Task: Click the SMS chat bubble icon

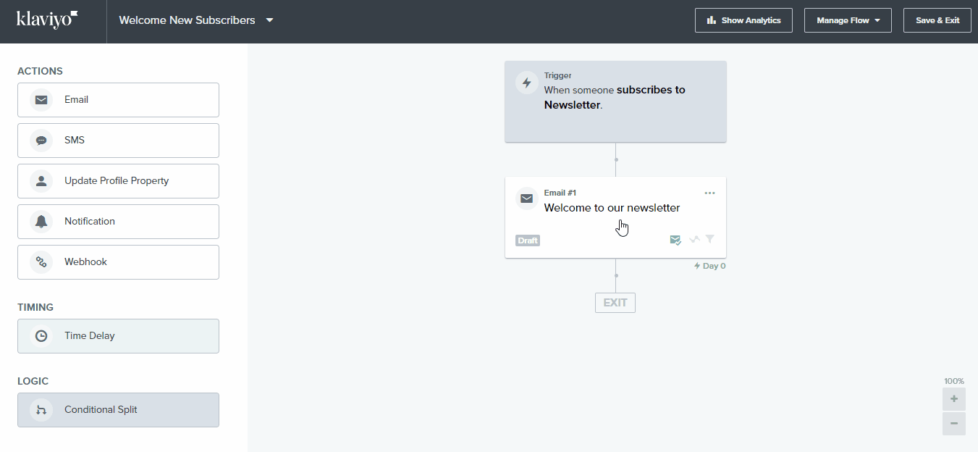Action: (x=41, y=140)
